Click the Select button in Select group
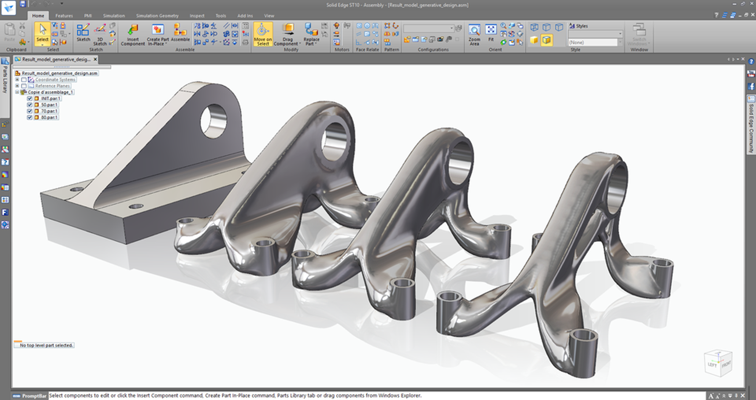Screen dimensions: 756x400 [x=42, y=34]
